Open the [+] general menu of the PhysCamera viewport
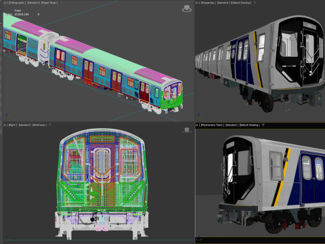 tap(198, 125)
